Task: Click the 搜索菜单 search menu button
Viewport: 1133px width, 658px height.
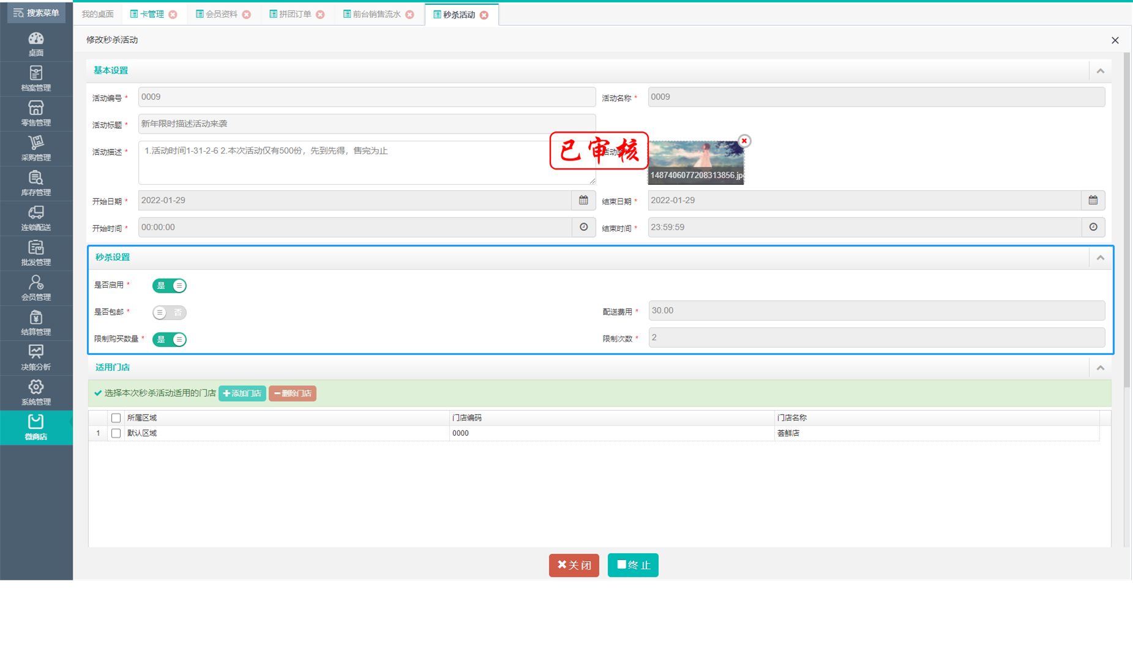Action: 36,13
